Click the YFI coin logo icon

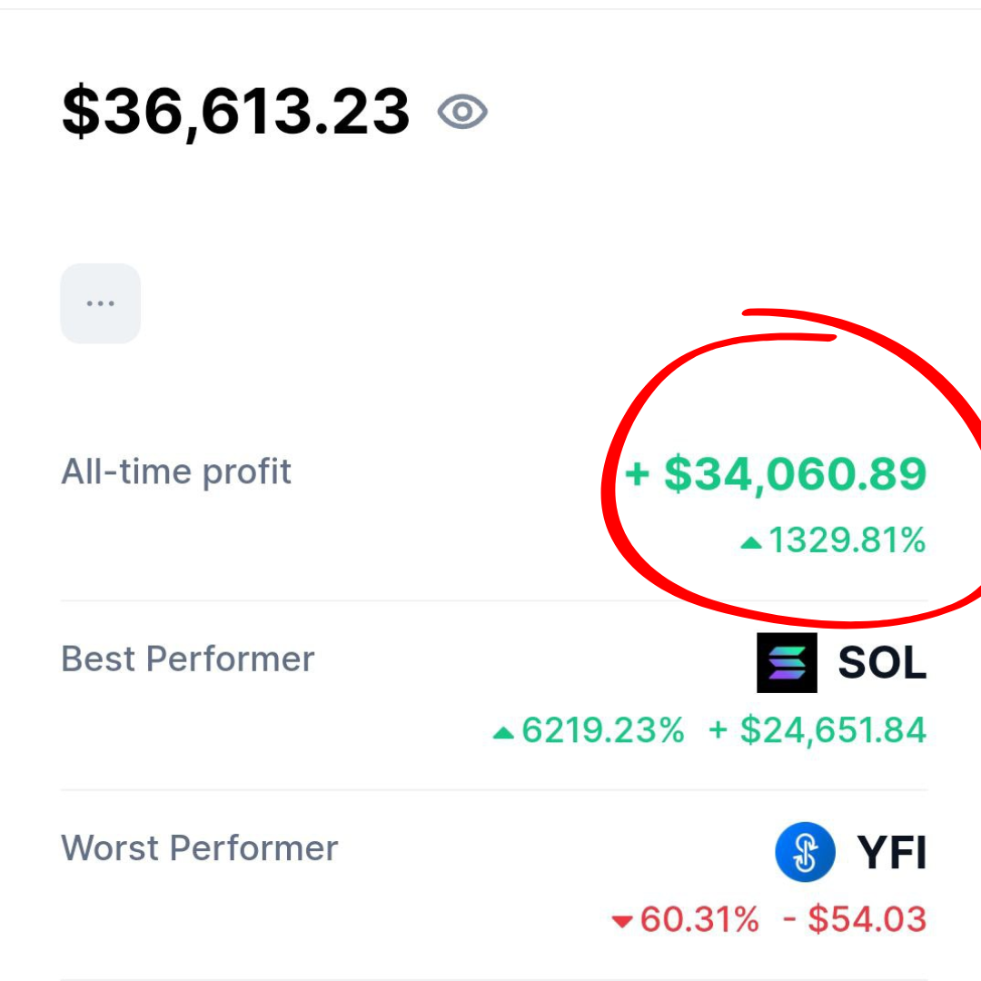point(805,852)
